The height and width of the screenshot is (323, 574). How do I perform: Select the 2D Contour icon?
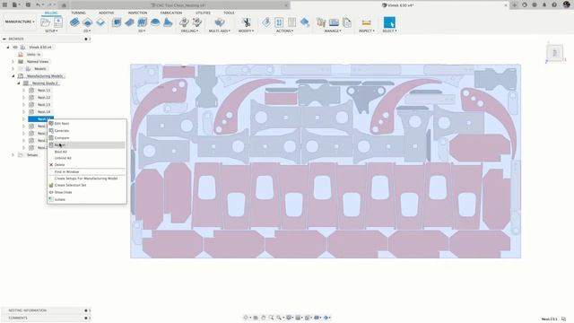point(100,22)
